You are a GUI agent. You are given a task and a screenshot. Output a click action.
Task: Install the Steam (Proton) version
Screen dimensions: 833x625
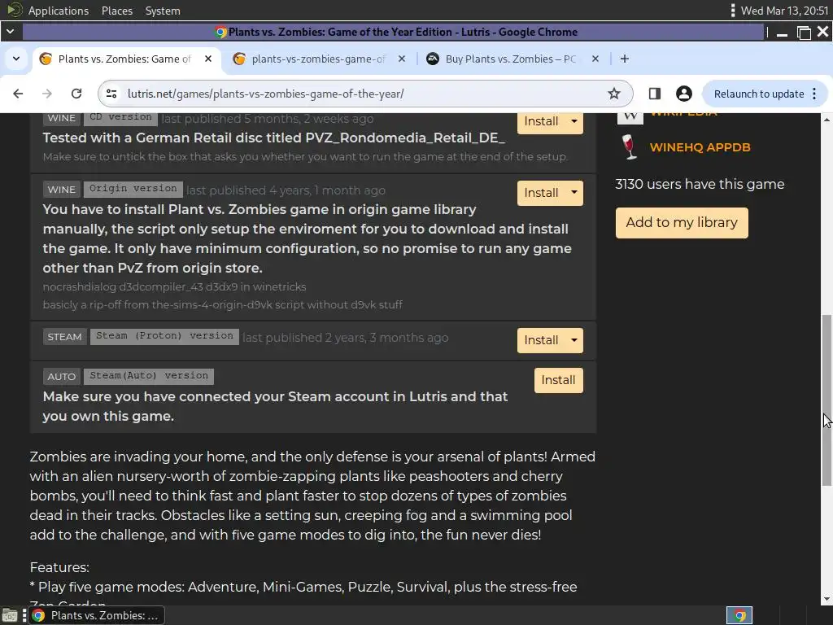[x=541, y=340]
